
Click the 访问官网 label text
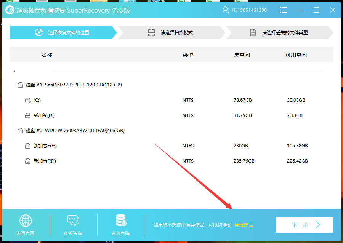pyautogui.click(x=25, y=233)
